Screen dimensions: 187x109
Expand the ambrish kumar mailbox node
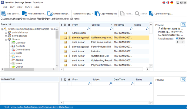6,33
